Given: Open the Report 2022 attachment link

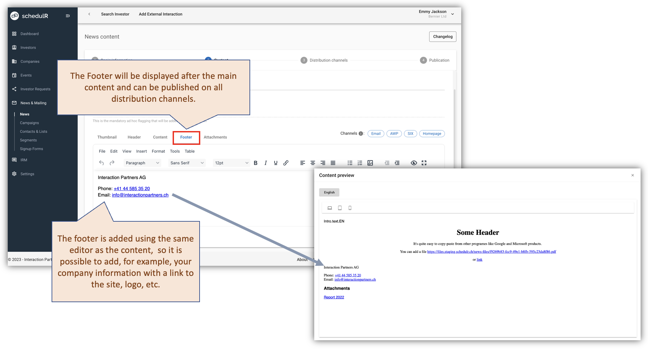Looking at the screenshot, I should tap(333, 297).
